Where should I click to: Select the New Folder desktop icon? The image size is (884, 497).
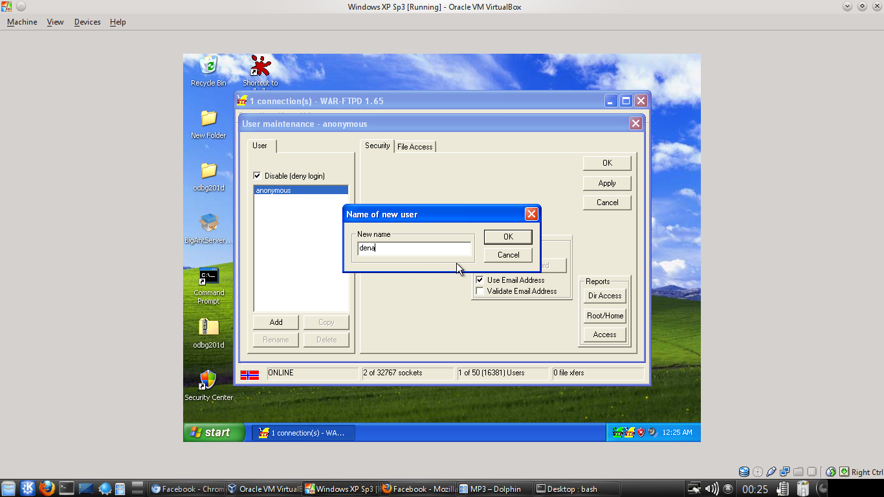coord(208,118)
